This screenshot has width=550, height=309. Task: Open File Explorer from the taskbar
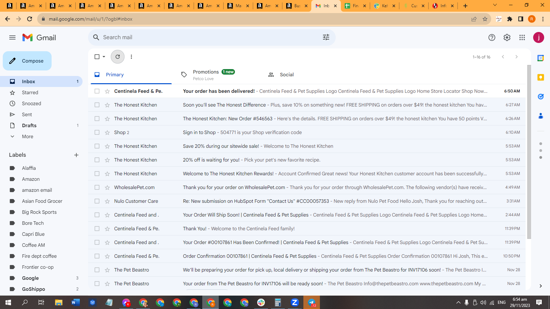click(59, 302)
